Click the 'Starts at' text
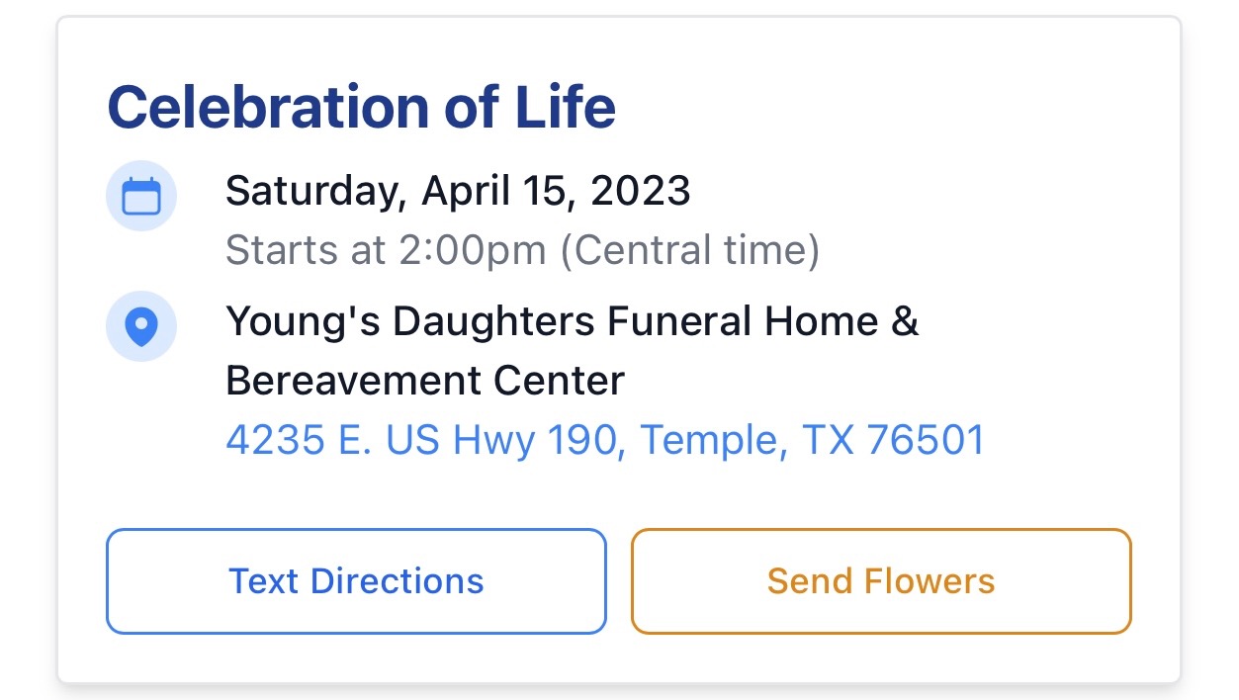The image size is (1239, 700). pyautogui.click(x=305, y=251)
